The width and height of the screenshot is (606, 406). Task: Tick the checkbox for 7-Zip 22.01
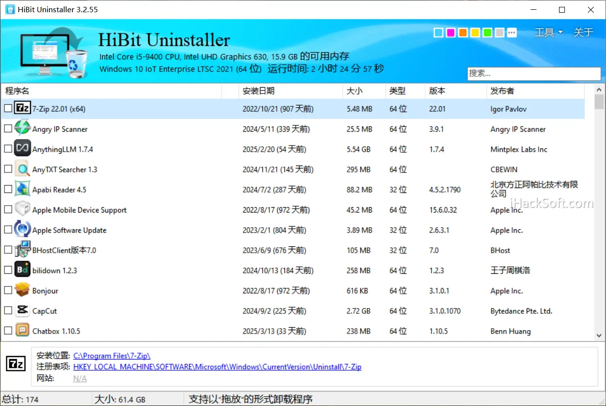click(8, 109)
